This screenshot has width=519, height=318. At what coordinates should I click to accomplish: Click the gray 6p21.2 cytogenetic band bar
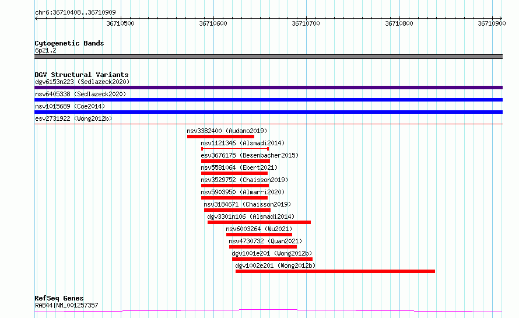click(268, 57)
